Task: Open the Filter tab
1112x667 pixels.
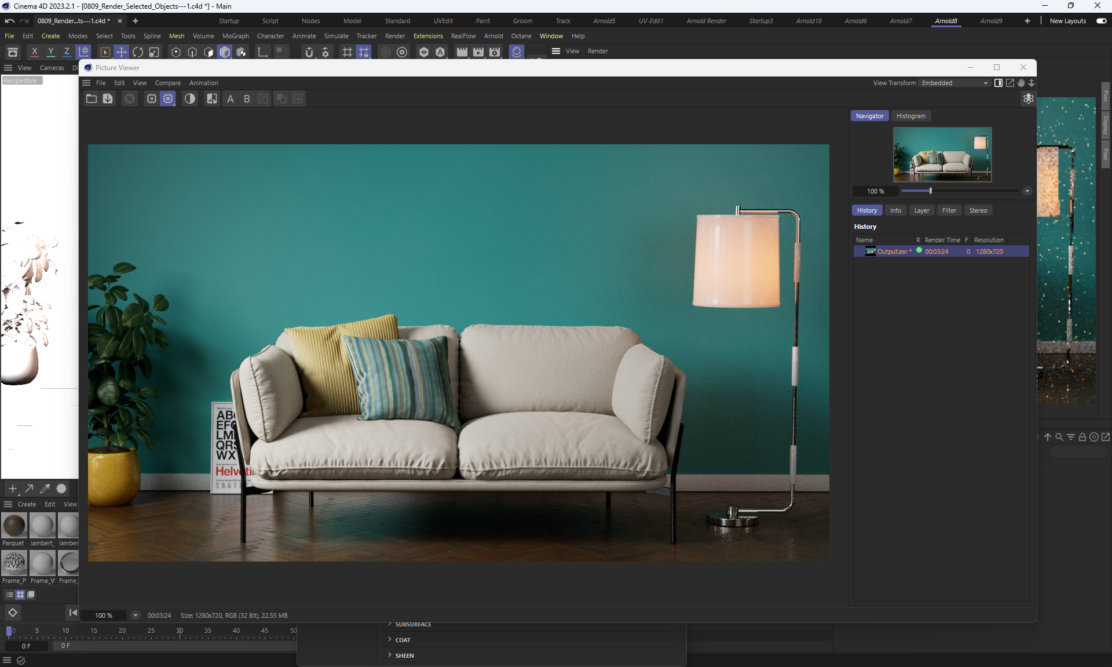Action: (x=949, y=210)
